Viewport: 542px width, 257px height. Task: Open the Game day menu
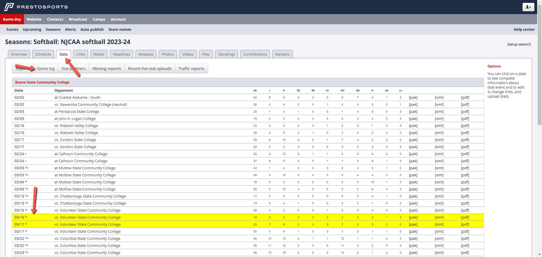click(x=12, y=19)
